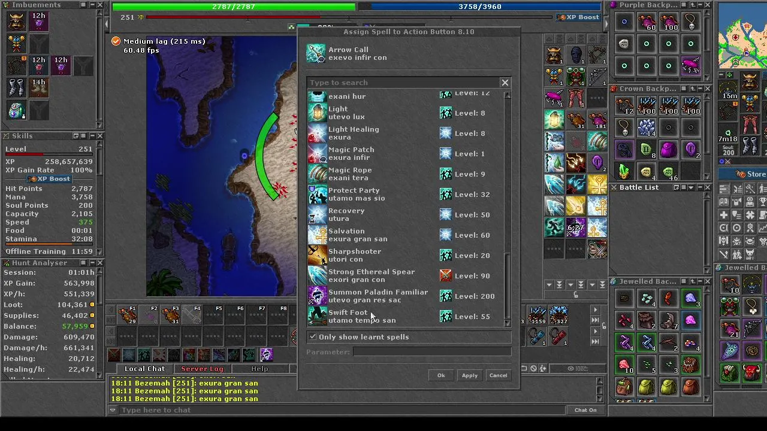The width and height of the screenshot is (767, 431).
Task: Switch to the Local Chat tab
Action: pyautogui.click(x=144, y=369)
